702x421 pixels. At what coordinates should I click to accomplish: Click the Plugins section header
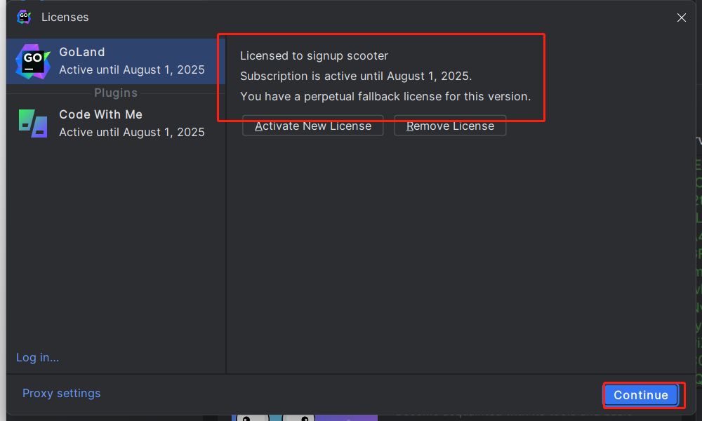pos(116,93)
